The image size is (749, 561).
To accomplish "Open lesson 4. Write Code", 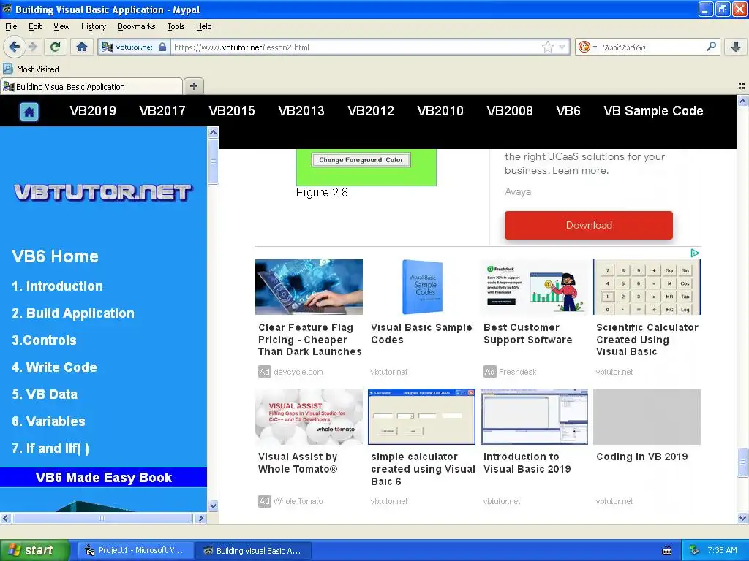I will [x=54, y=367].
